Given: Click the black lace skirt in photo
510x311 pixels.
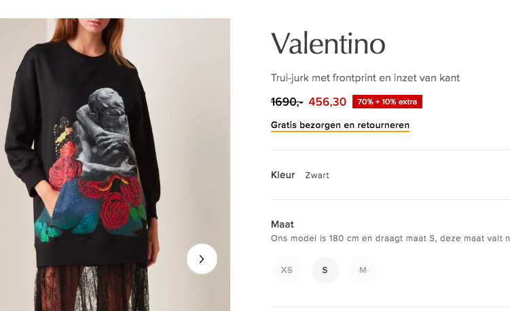Looking at the screenshot, I should tap(92, 287).
